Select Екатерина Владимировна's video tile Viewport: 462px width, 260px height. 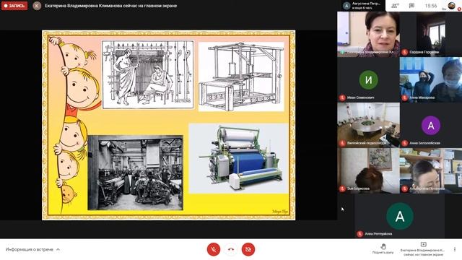(369, 34)
